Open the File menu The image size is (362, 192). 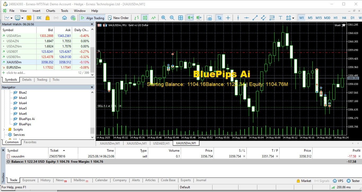(x=12, y=11)
